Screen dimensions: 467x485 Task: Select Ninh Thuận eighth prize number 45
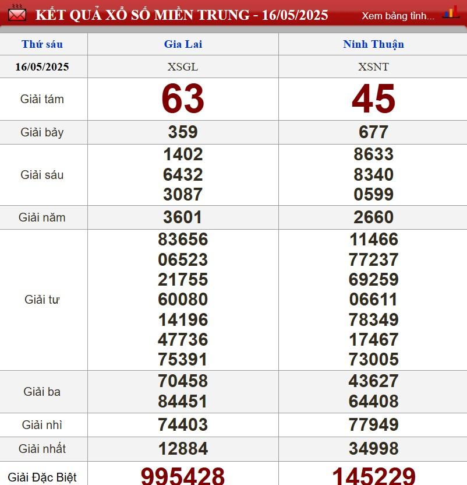pyautogui.click(x=373, y=99)
